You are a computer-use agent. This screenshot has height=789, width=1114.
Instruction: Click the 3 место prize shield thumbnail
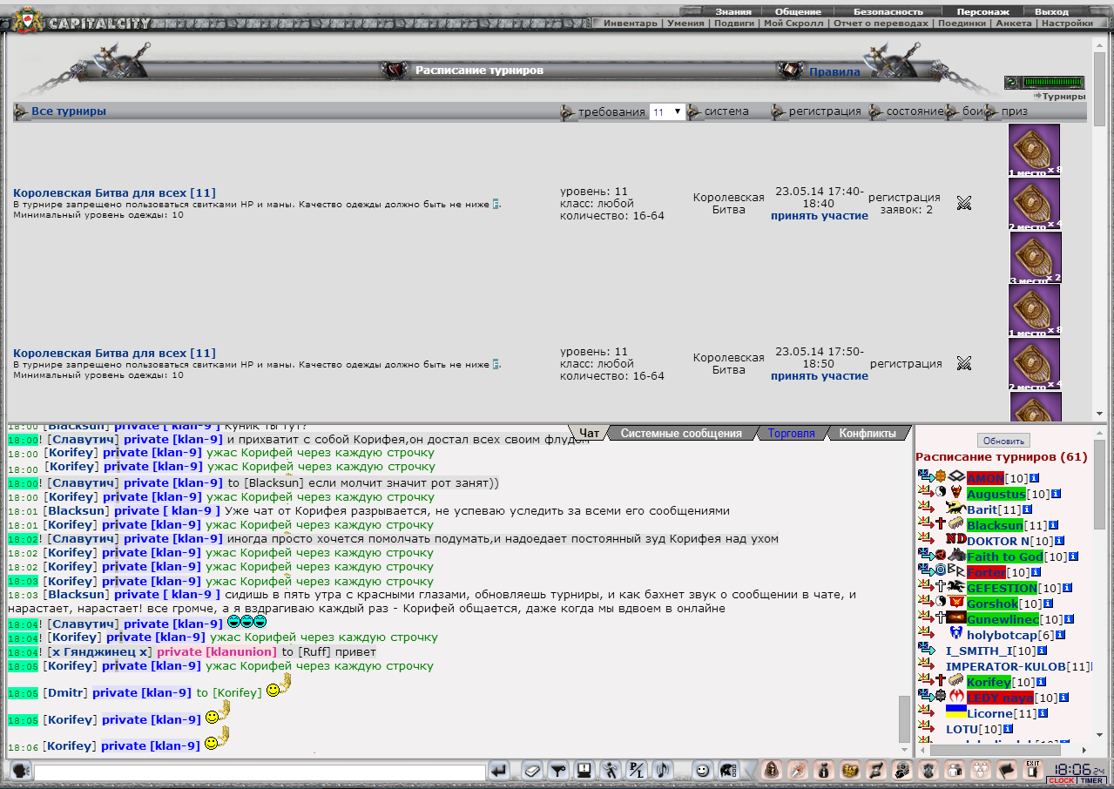(x=1036, y=257)
